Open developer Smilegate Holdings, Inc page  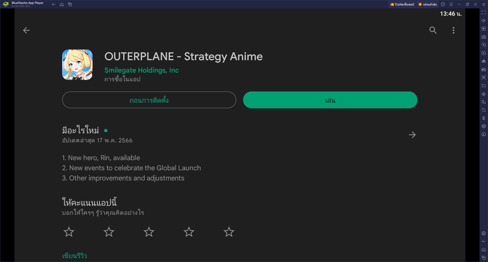142,70
